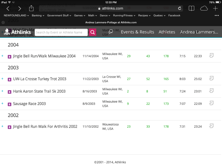Screen dimensions: 222x167
Task: Expand the Jingle Bell Run/Walk Milwaukee 2004 row
Action: [2, 56]
